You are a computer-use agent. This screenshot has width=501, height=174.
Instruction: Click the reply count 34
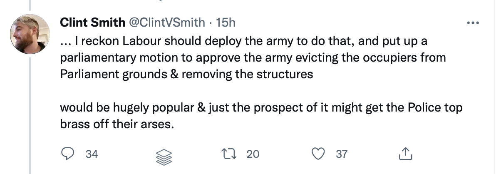92,154
